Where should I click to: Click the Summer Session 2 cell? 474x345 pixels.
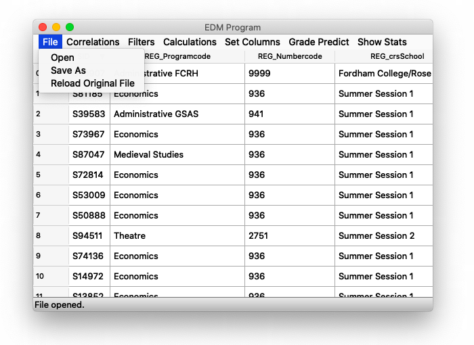click(376, 236)
